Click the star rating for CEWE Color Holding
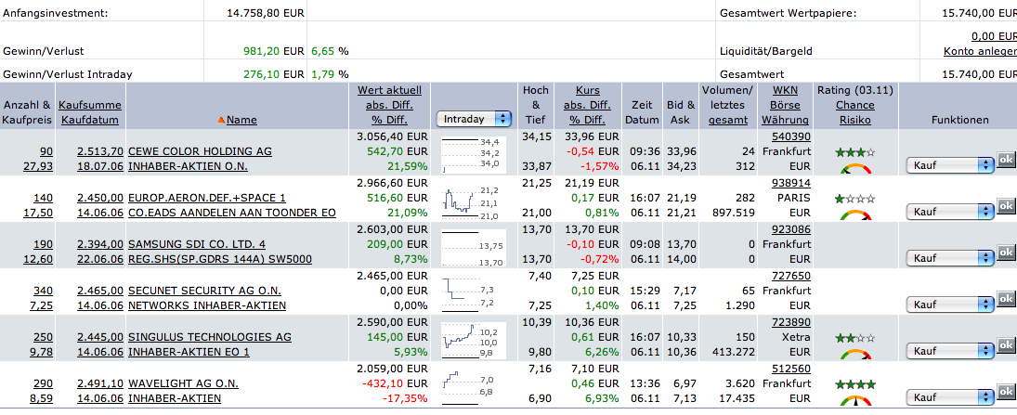 pyautogui.click(x=854, y=151)
